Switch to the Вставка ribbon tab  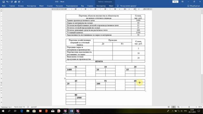click(21, 6)
